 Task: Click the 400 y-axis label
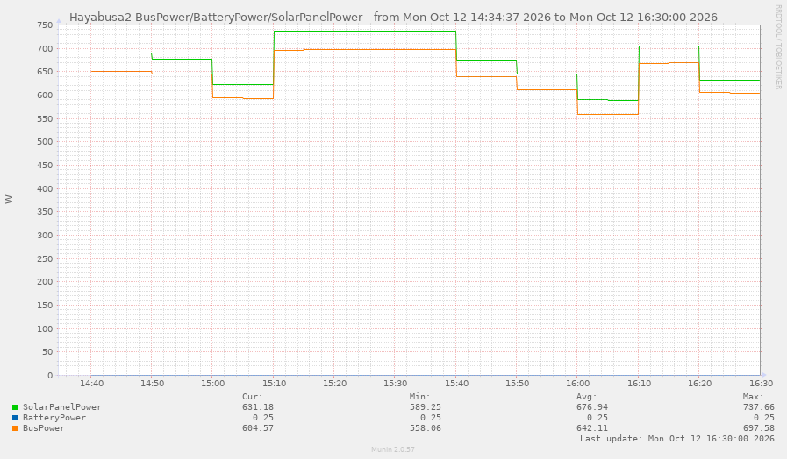45,189
